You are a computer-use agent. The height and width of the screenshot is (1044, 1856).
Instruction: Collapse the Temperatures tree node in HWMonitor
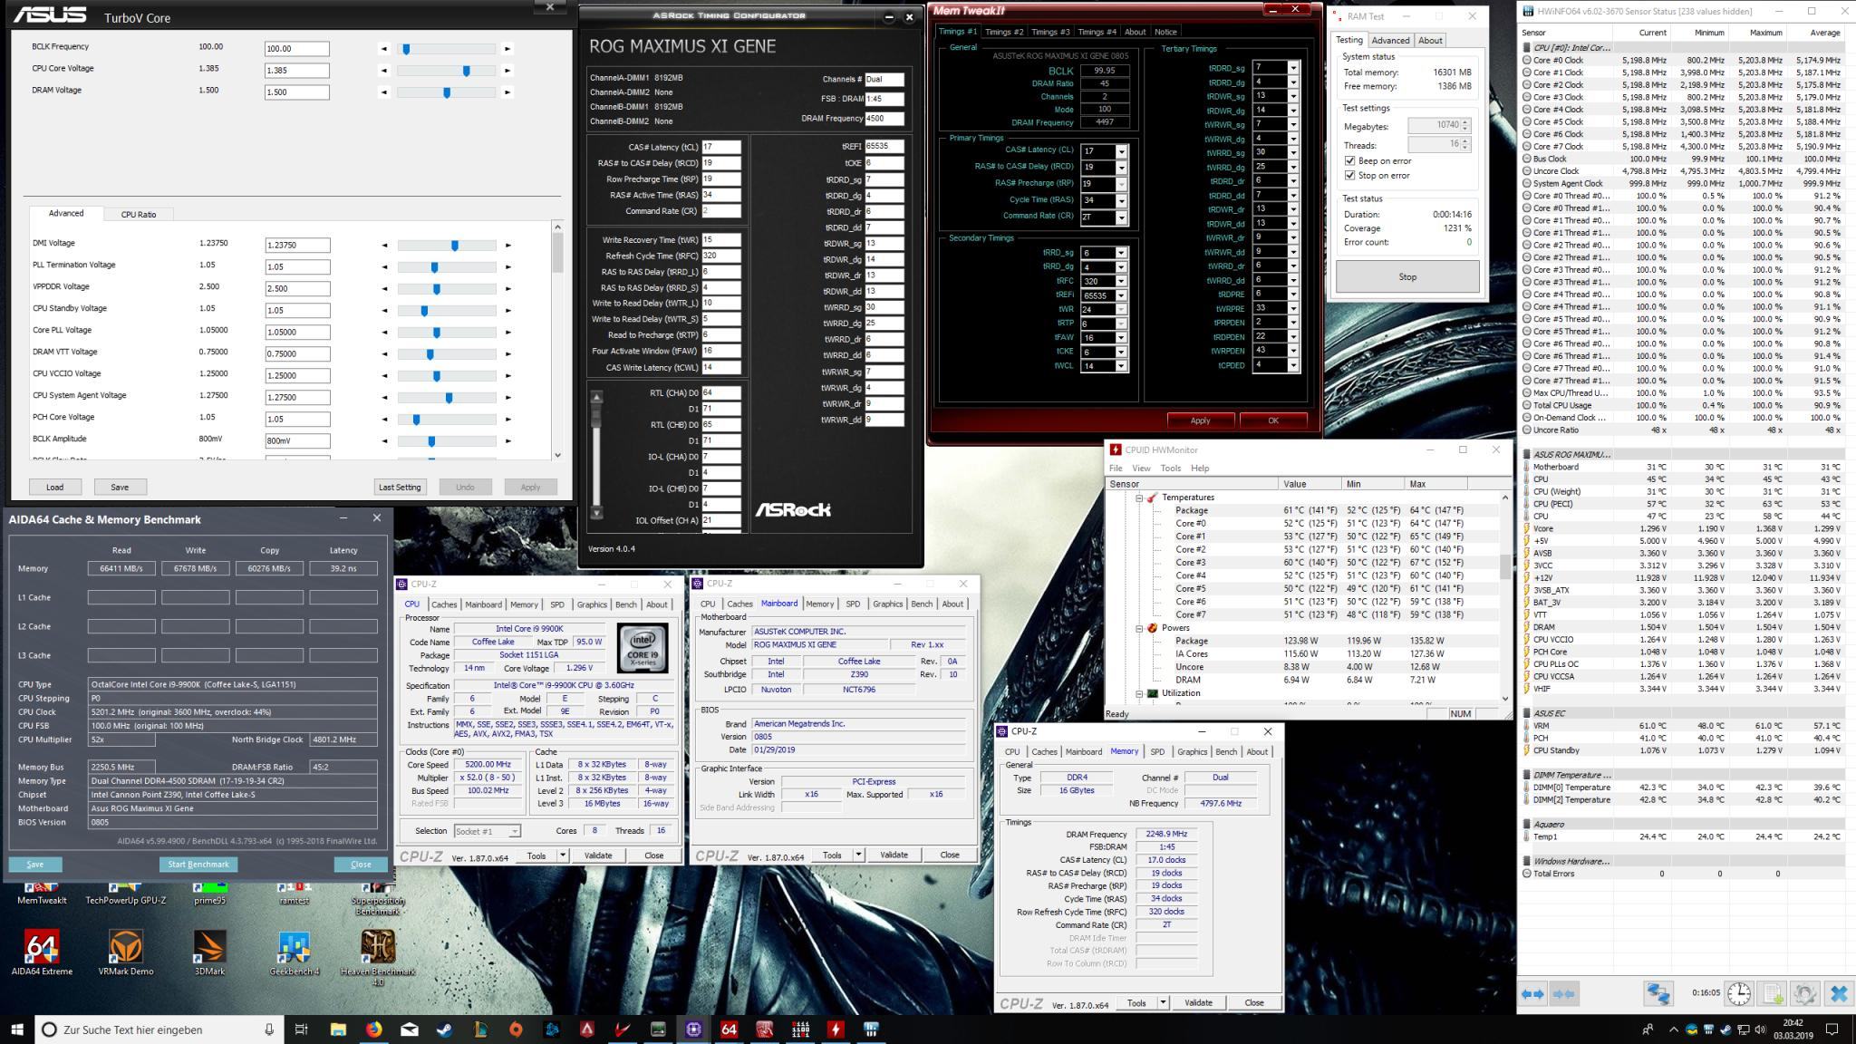pos(1140,498)
